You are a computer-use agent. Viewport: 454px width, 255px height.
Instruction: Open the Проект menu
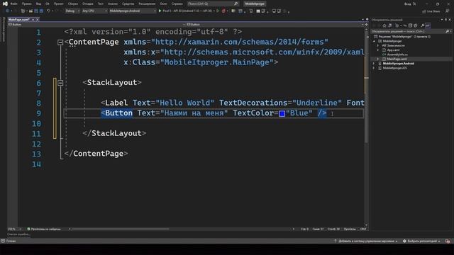pos(58,4)
